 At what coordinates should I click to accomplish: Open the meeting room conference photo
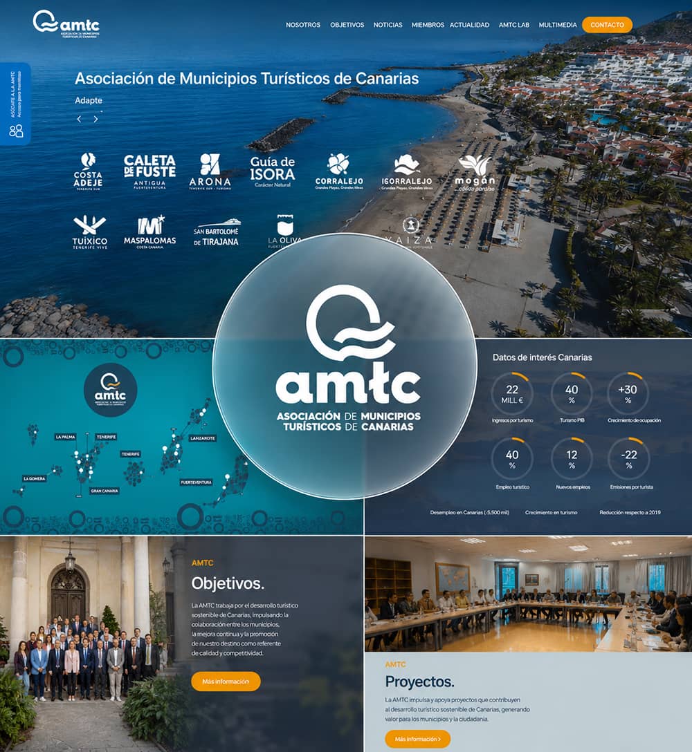click(x=528, y=594)
